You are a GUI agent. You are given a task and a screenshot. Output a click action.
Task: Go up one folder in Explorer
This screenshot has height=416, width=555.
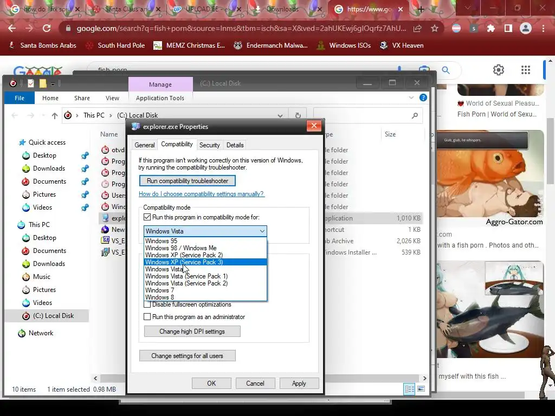click(55, 115)
